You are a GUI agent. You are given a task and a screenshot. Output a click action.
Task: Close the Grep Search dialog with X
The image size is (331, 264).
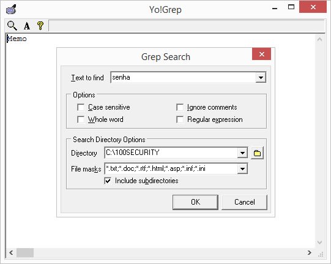[261, 54]
